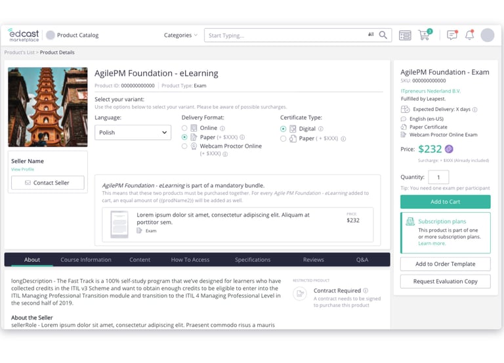This screenshot has height=363, width=504.
Task: Click the Add to Cart button
Action: point(445,202)
